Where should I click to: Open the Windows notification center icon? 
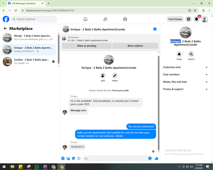208,167
